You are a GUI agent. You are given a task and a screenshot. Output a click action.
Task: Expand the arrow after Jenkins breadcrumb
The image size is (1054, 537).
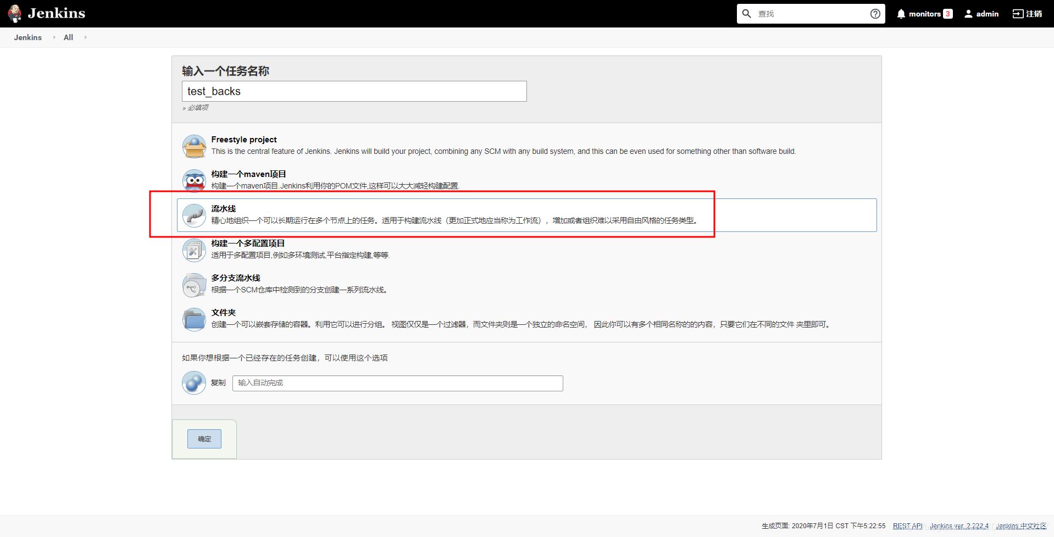[x=54, y=37]
